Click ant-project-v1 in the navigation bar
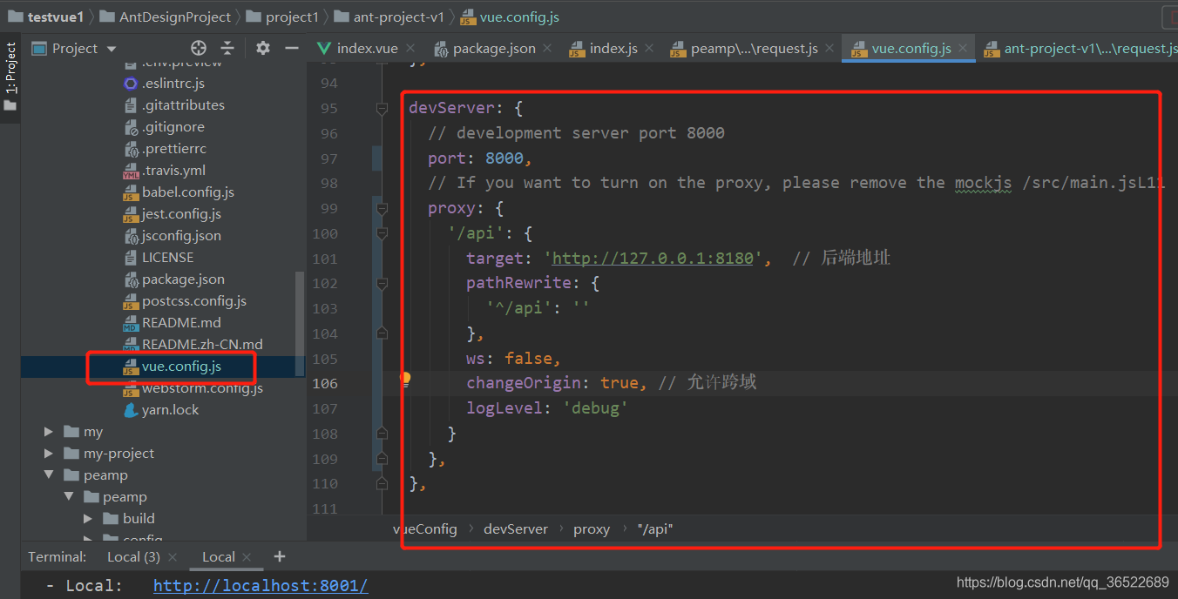This screenshot has height=599, width=1178. click(389, 17)
